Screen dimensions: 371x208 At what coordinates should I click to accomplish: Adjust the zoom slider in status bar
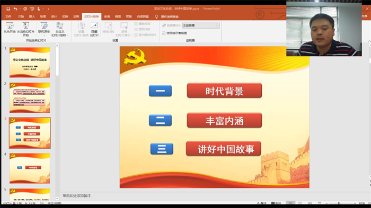point(339,203)
